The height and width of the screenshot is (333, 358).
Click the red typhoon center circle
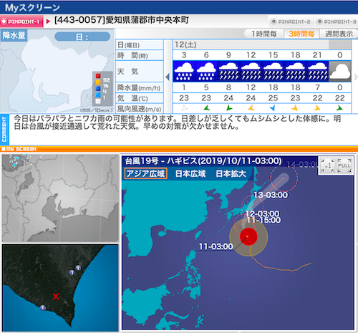[248, 236]
